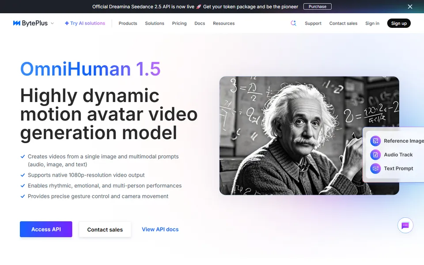Image resolution: width=424 pixels, height=265 pixels.
Task: Click the Reference Image icon
Action: click(375, 141)
